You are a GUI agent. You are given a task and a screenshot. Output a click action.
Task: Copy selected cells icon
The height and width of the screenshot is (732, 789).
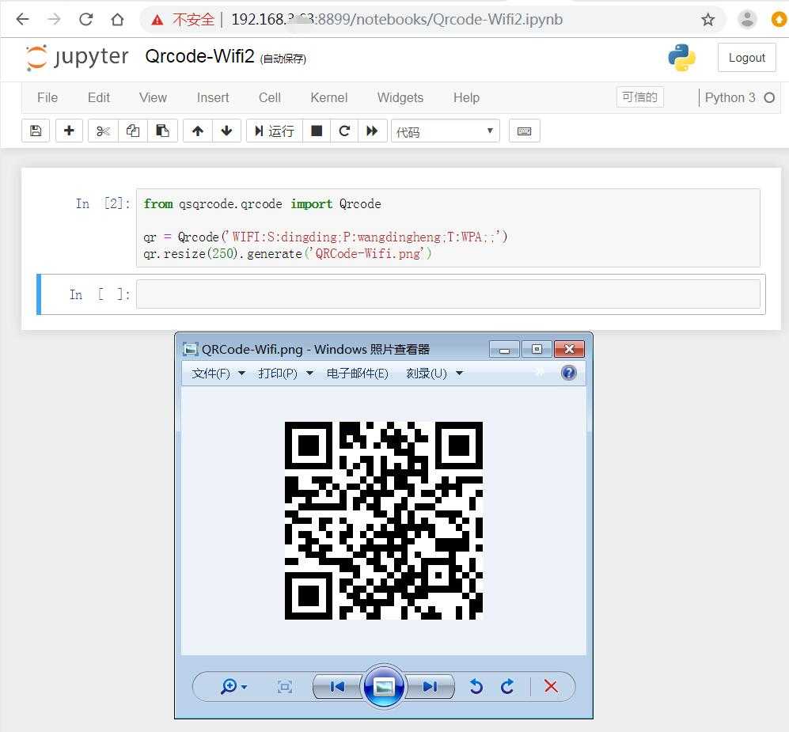(133, 131)
